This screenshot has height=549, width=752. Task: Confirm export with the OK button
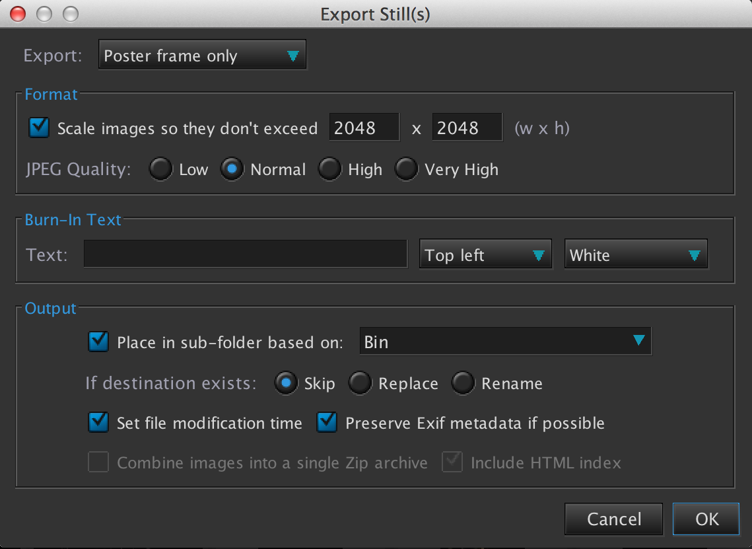coord(706,519)
